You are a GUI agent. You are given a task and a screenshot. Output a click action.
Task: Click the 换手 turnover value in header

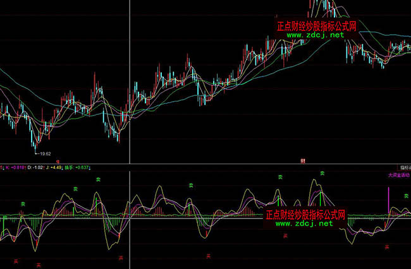pos(82,167)
